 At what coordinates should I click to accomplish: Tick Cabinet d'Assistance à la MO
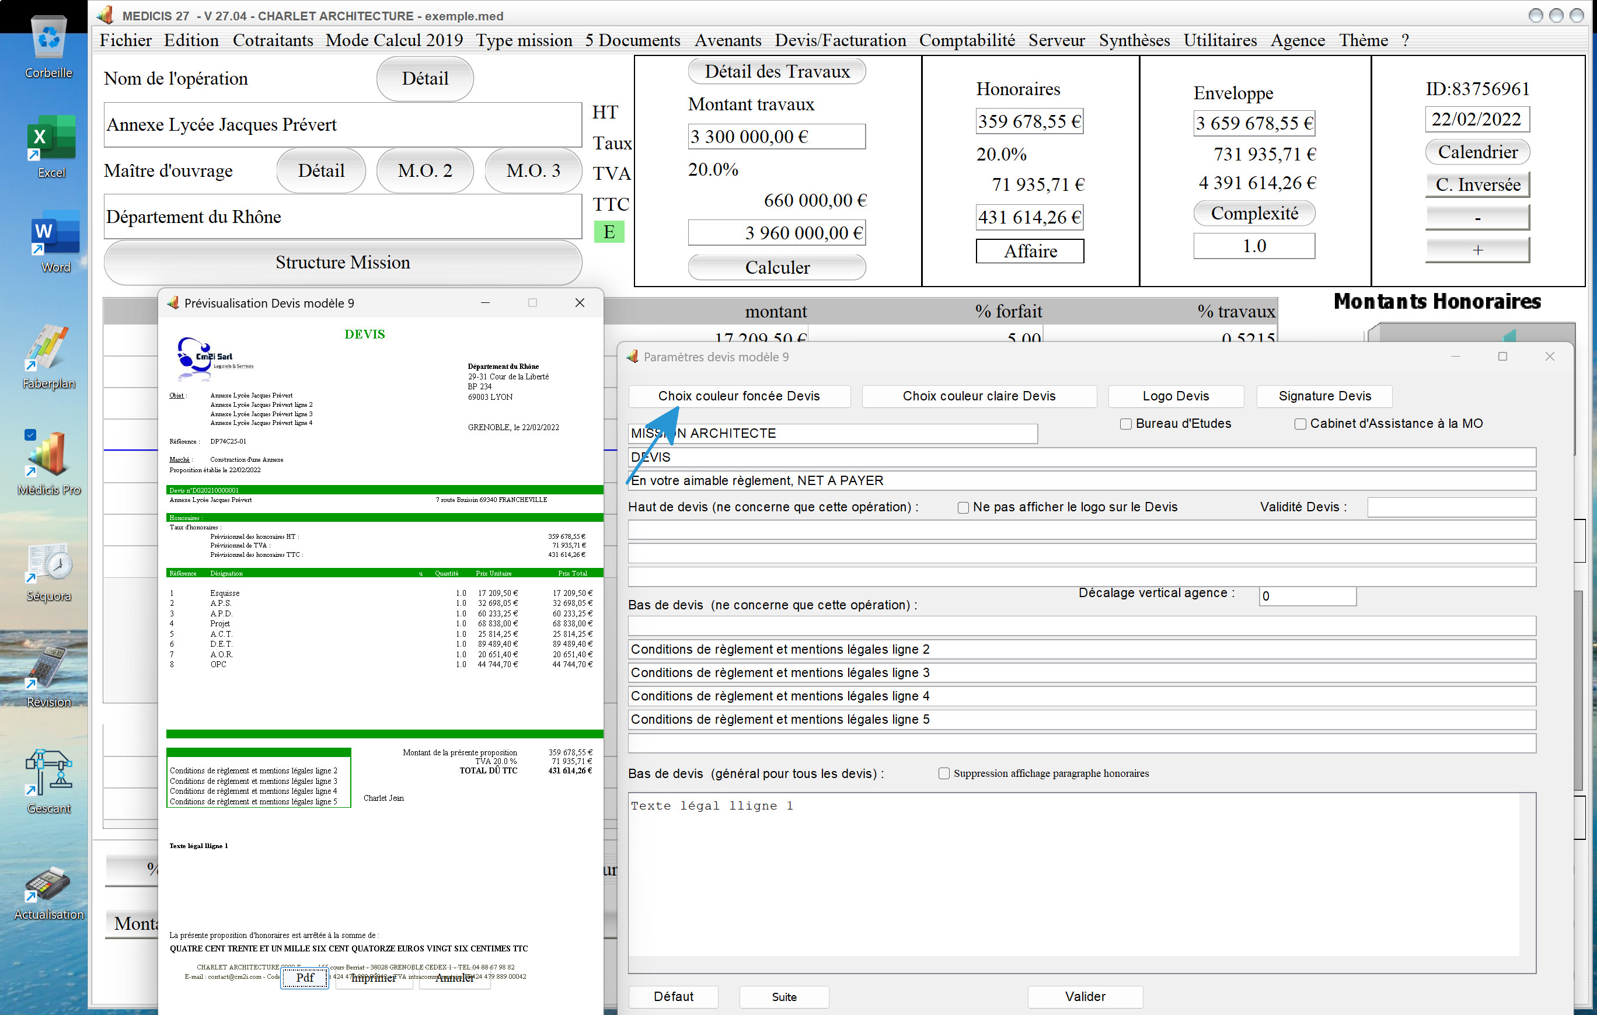tap(1300, 424)
